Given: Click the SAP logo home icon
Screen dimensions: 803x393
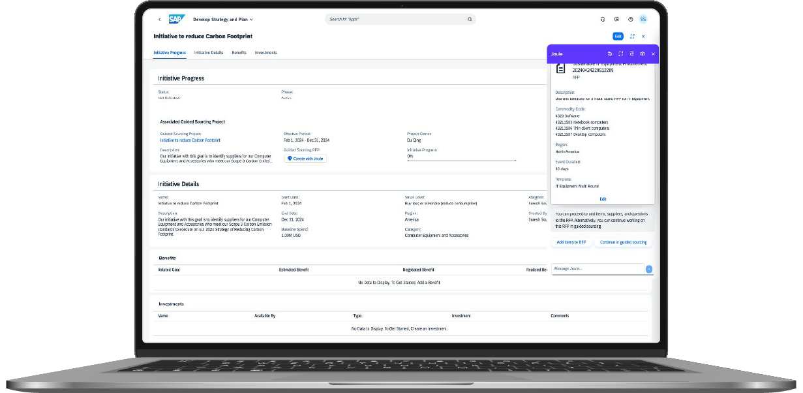Looking at the screenshot, I should click(x=177, y=19).
